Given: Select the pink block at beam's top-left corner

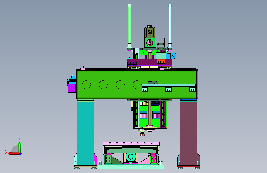Looking at the screenshot, I should (x=83, y=69).
